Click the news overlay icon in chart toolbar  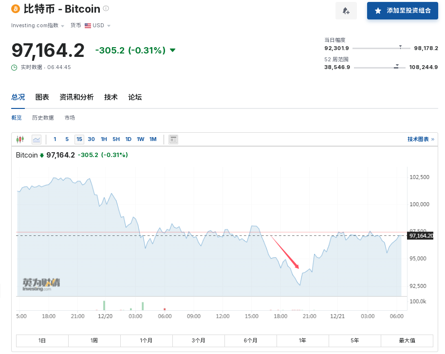click(x=173, y=140)
